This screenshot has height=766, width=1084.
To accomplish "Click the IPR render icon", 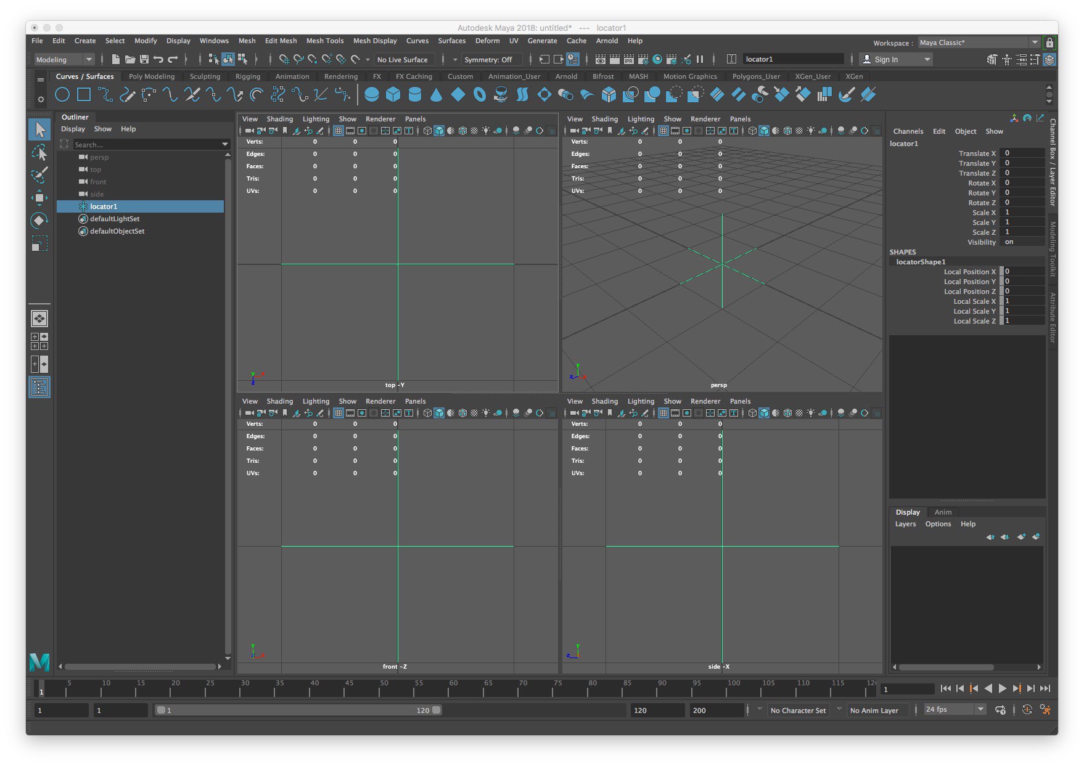I will (x=629, y=59).
